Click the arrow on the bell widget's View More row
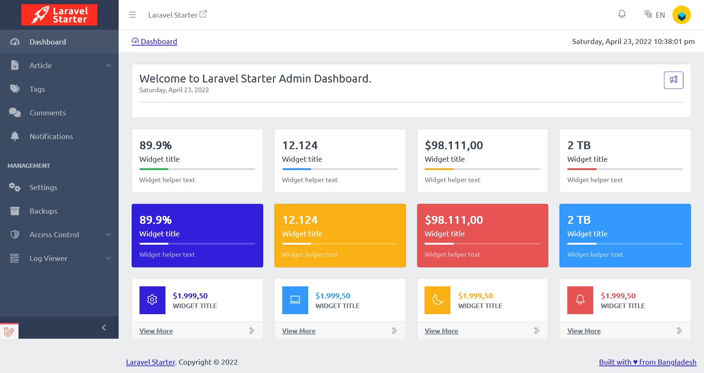This screenshot has height=373, width=704. [x=679, y=331]
